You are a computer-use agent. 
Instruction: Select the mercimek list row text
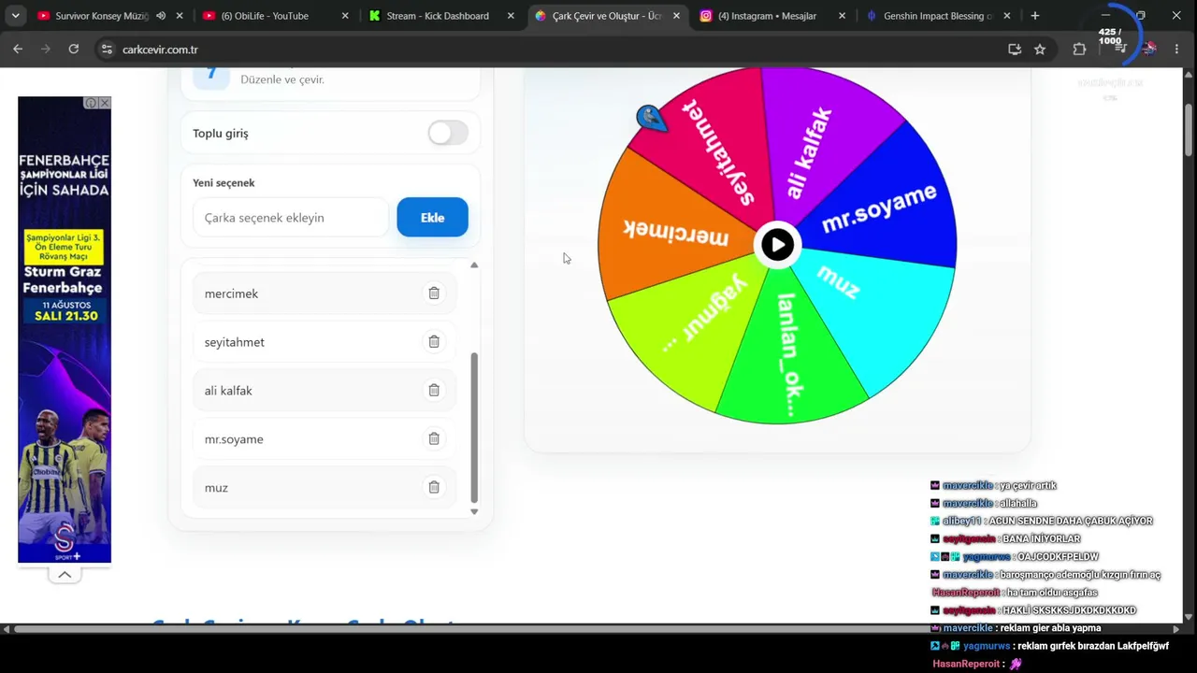point(231,294)
